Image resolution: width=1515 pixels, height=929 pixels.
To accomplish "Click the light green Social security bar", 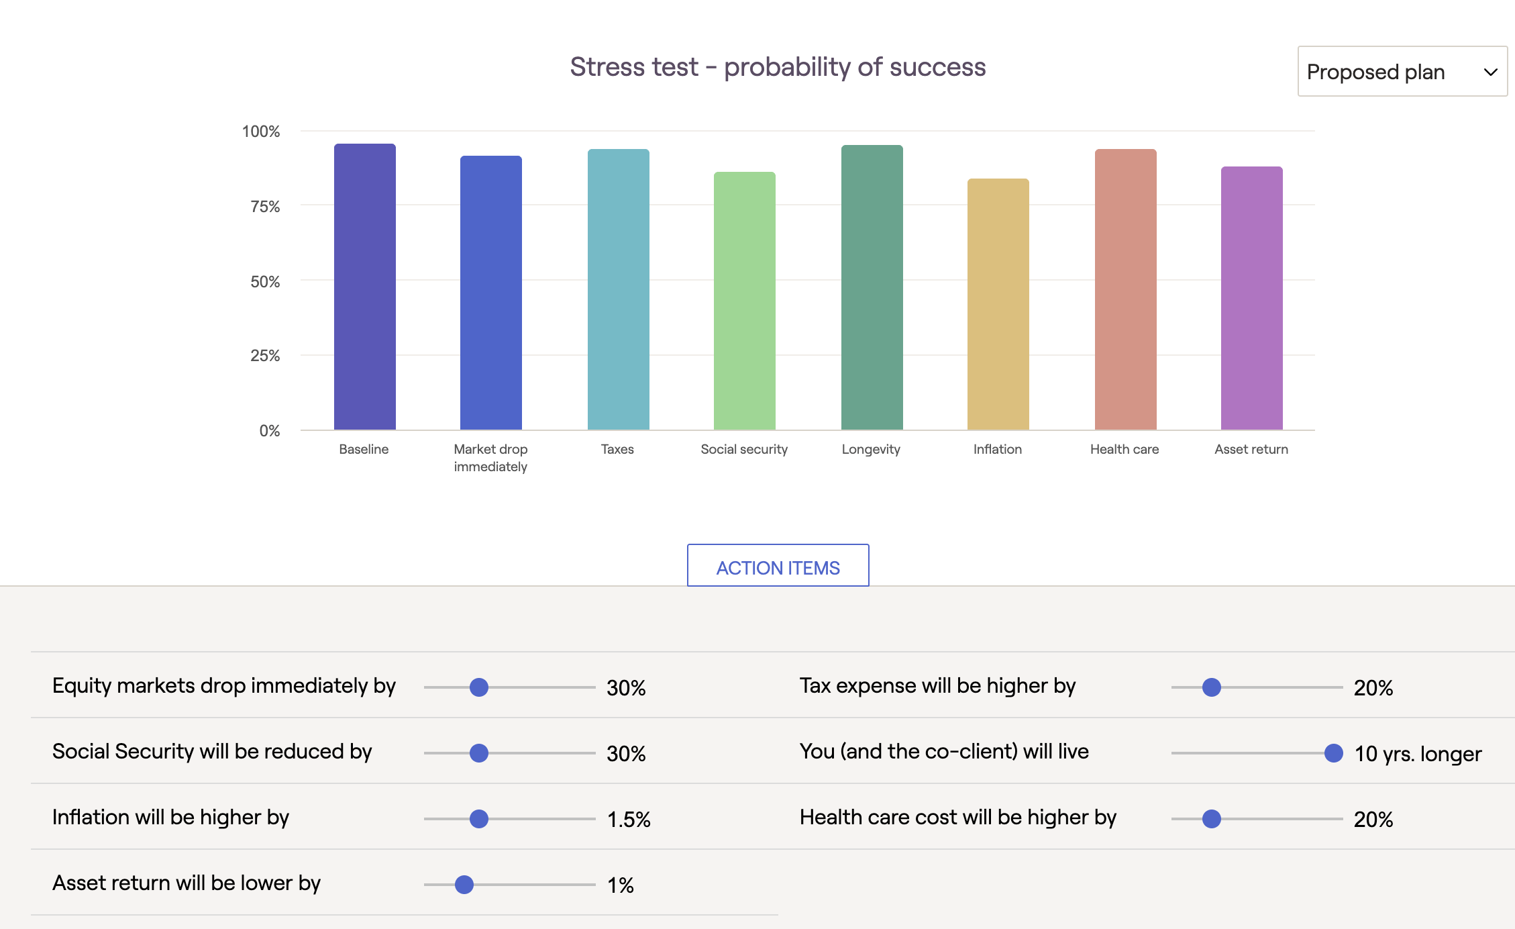I will pyautogui.click(x=745, y=301).
